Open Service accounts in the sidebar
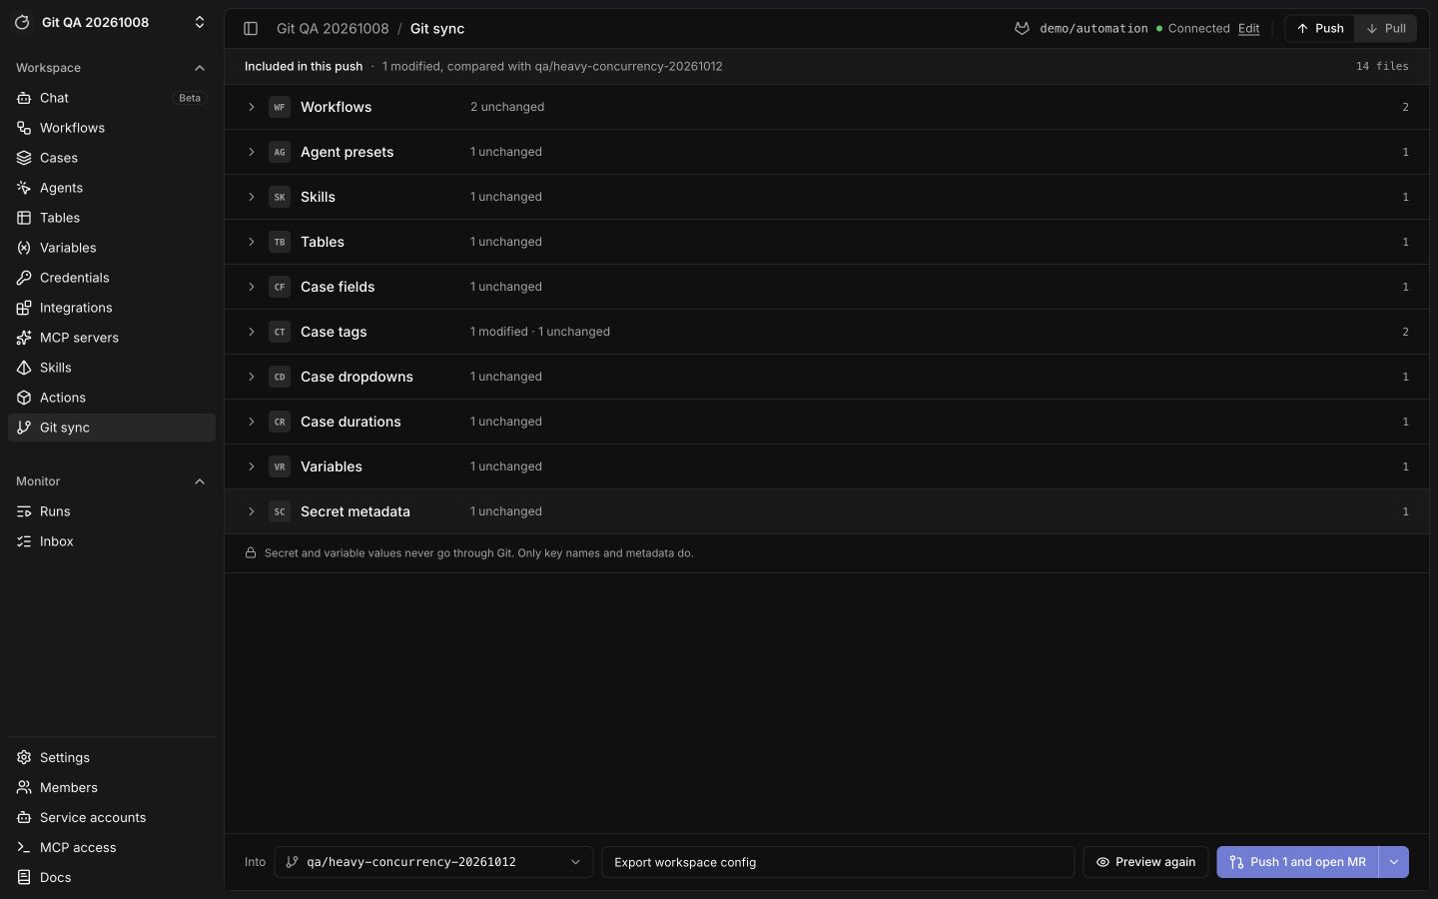The image size is (1438, 899). tap(112, 817)
